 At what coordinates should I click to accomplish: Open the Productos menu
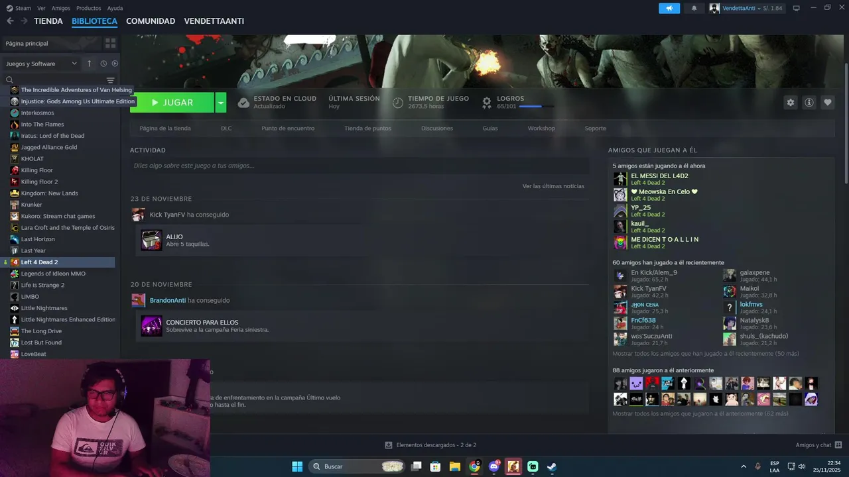[x=89, y=8]
